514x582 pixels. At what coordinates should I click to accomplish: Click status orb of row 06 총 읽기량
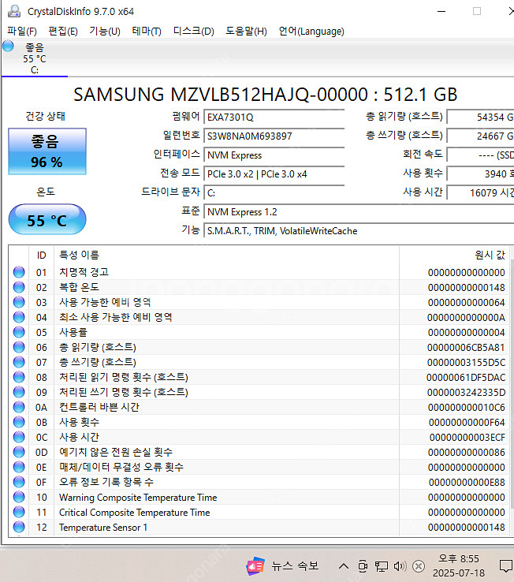pos(19,347)
